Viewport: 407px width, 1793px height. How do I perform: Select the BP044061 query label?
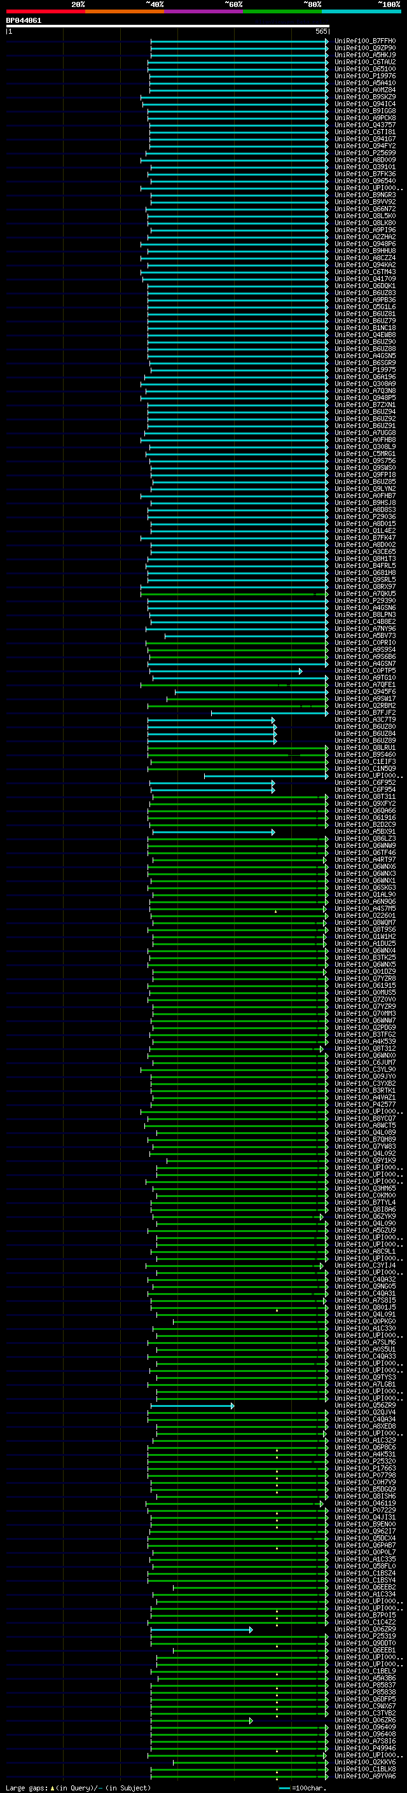(x=24, y=20)
